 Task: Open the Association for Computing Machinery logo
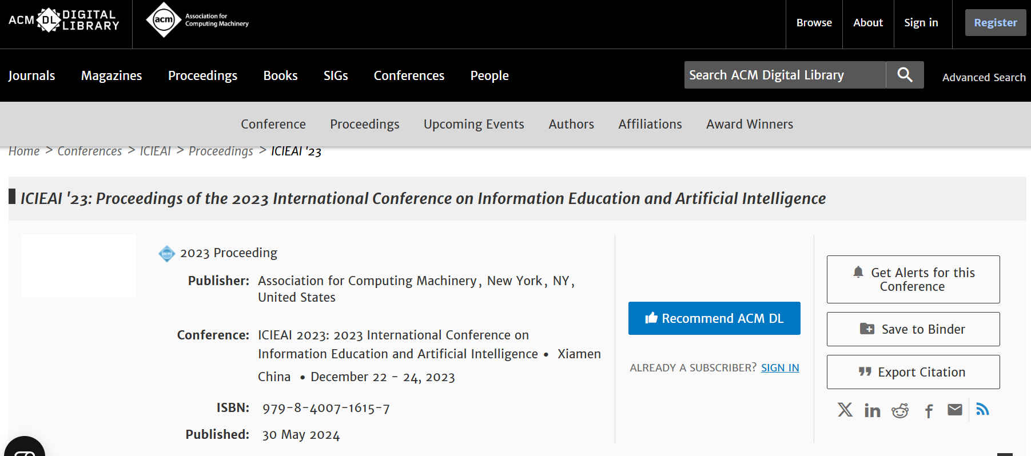pyautogui.click(x=197, y=20)
